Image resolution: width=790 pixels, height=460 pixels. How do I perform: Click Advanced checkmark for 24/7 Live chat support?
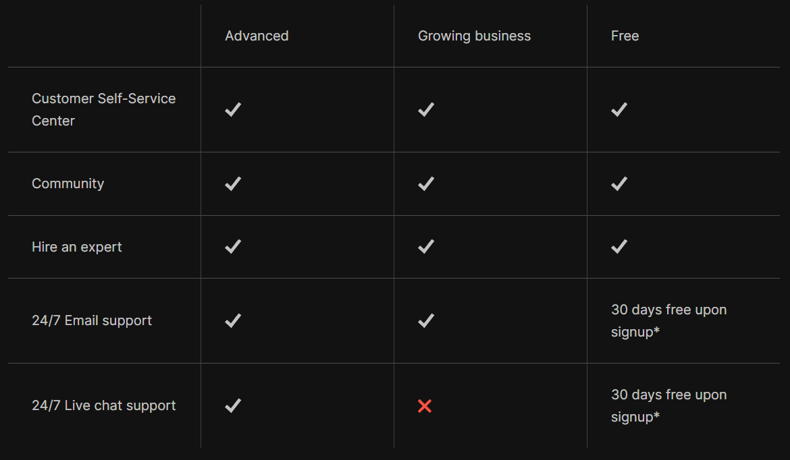coord(233,405)
